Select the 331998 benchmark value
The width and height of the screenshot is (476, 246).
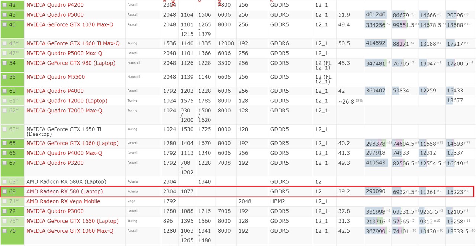tap(376, 211)
